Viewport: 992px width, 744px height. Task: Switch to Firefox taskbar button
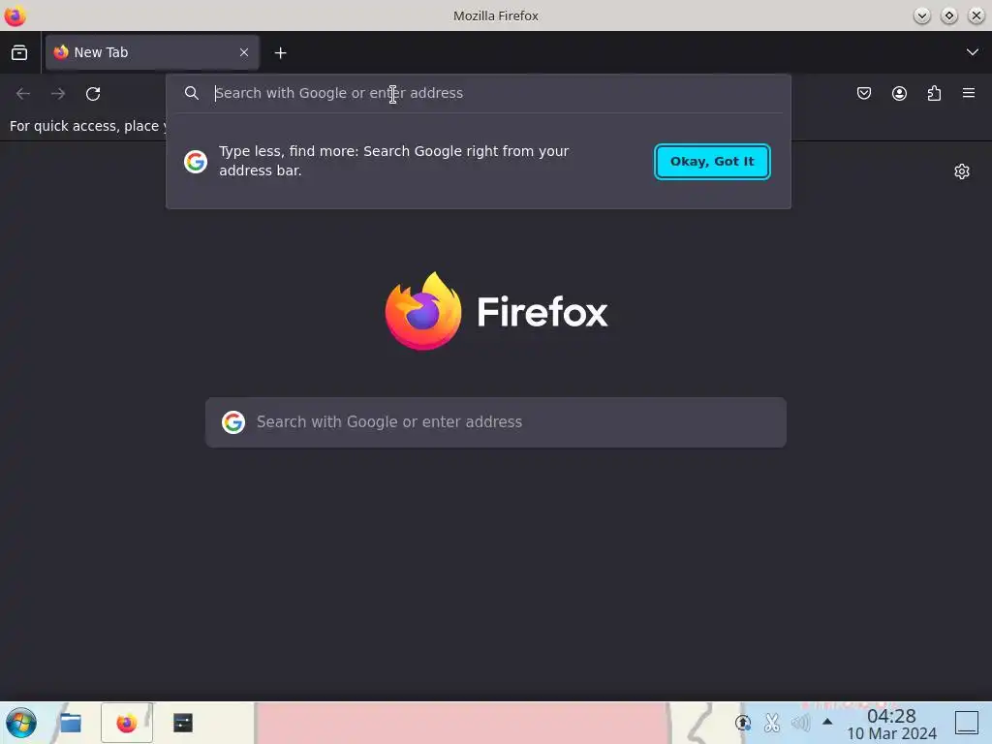pos(127,723)
